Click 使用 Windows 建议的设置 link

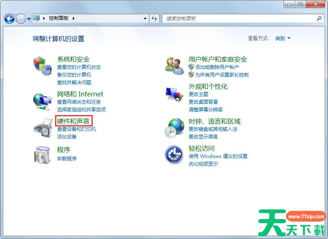[x=218, y=156]
